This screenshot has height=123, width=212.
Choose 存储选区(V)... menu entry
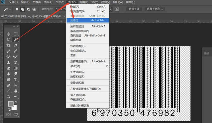coord(88,99)
